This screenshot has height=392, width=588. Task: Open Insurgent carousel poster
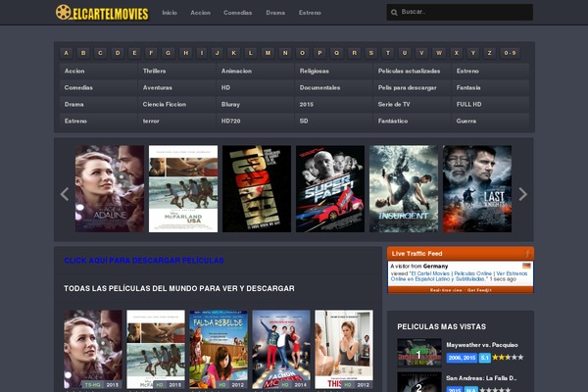point(404,189)
